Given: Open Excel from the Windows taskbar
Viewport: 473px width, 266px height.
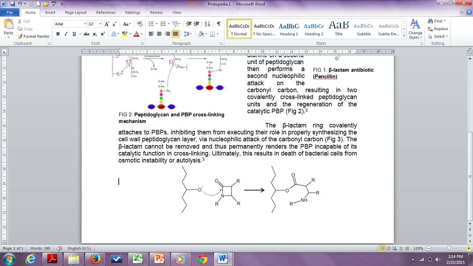Looking at the screenshot, I should (x=138, y=259).
